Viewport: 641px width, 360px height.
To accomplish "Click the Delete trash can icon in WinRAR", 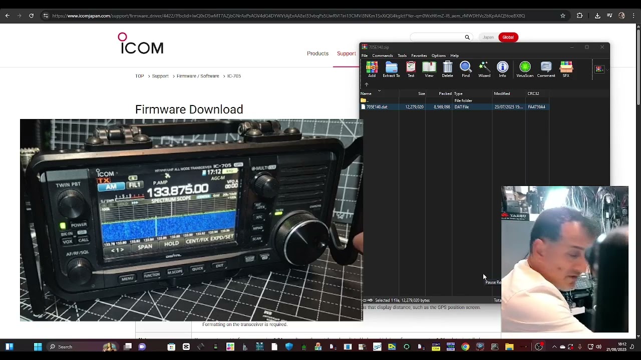I will point(447,69).
